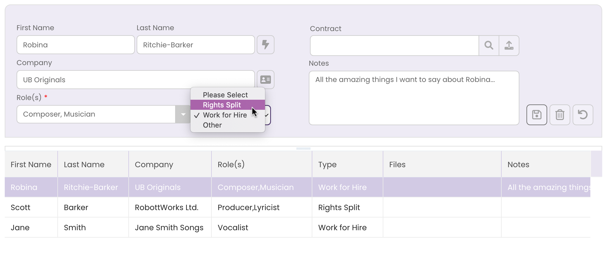
Task: Upload a contract file
Action: pos(509,45)
